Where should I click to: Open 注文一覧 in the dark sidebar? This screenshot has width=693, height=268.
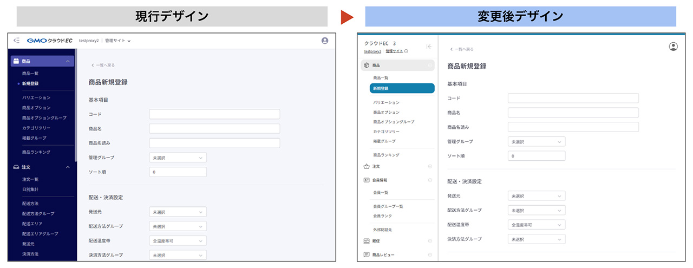[x=30, y=179]
